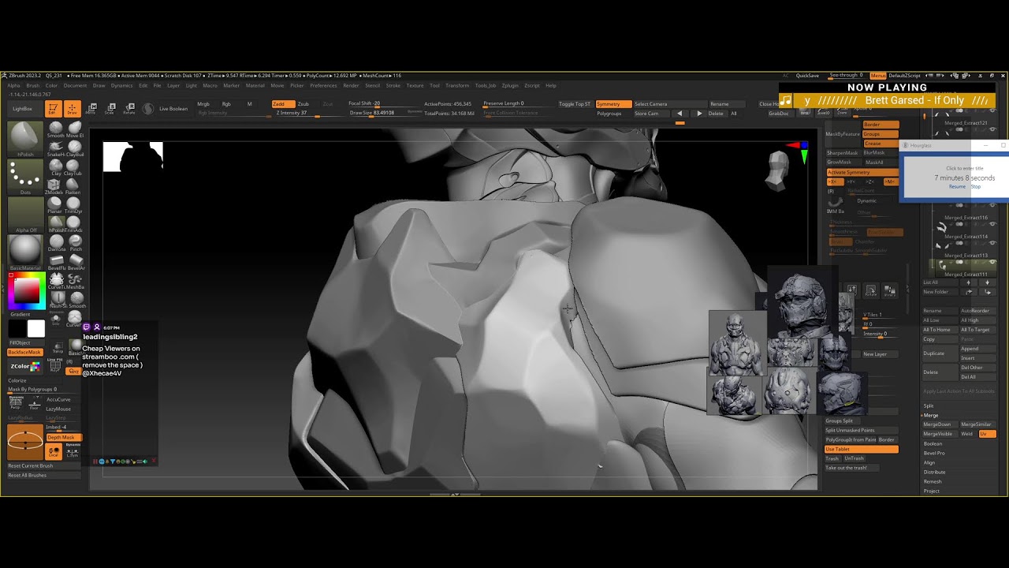
Task: Open the Dots stroke selector
Action: coord(25,177)
